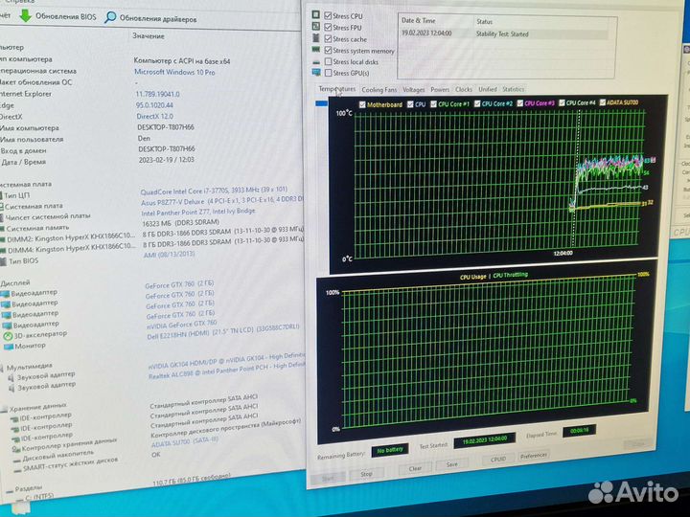Open the Unified tab

click(487, 89)
